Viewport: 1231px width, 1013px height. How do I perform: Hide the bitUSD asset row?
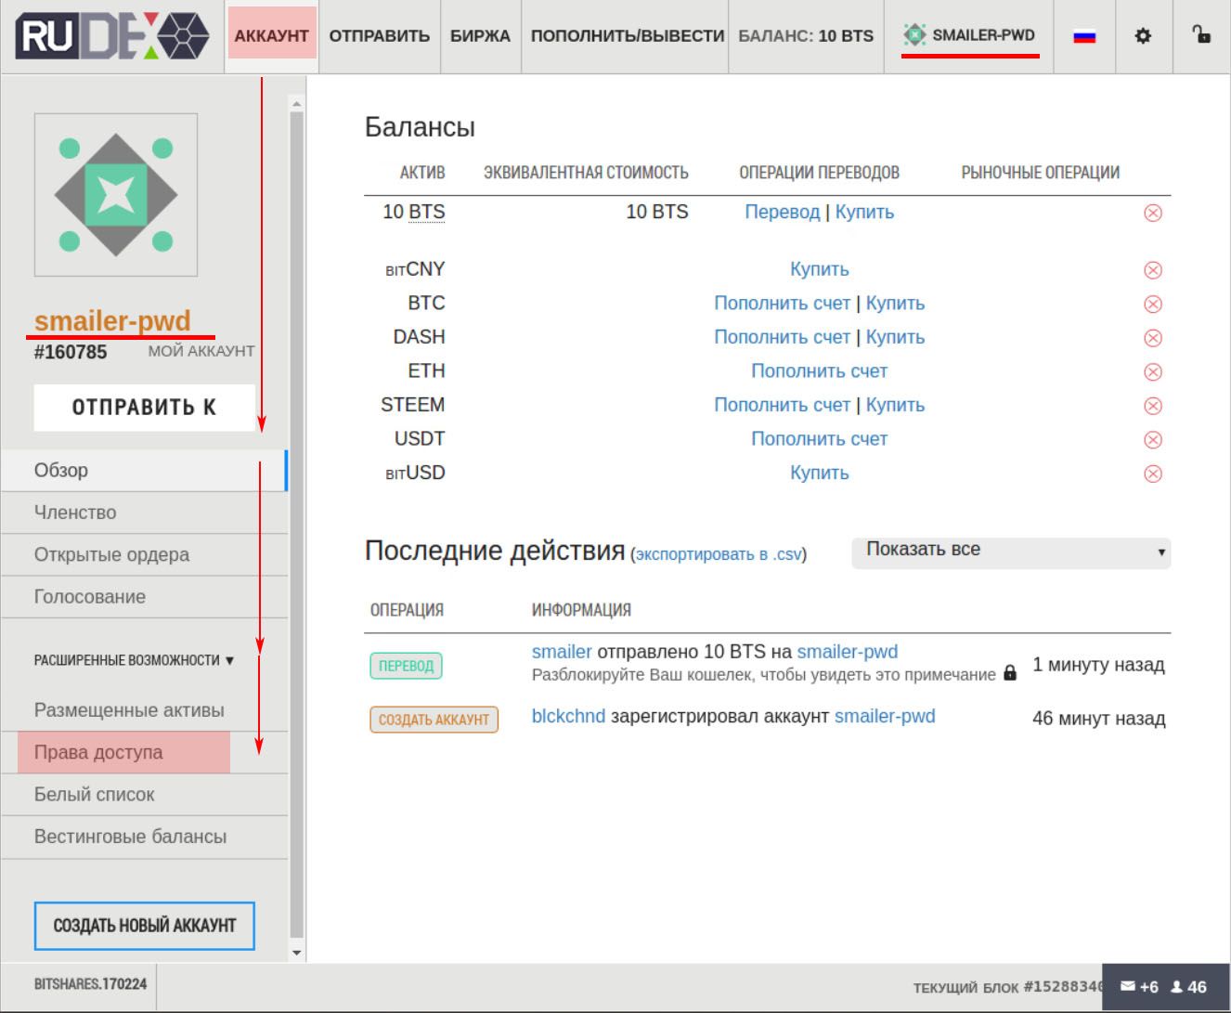(1153, 474)
